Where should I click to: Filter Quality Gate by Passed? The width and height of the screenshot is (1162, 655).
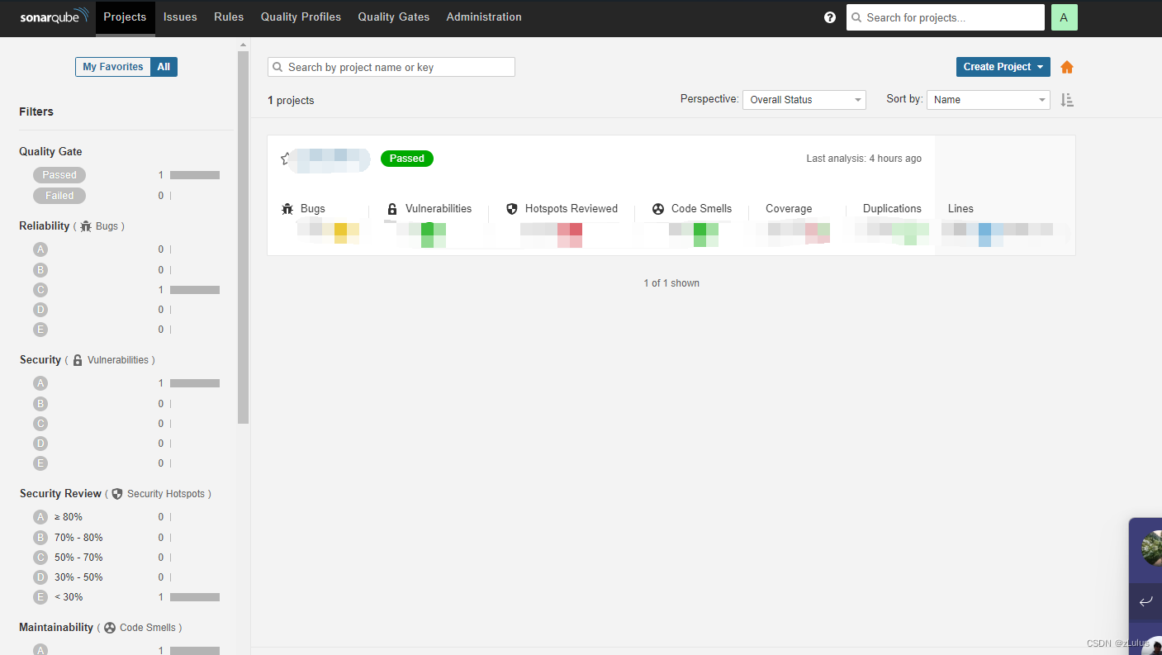pos(59,175)
